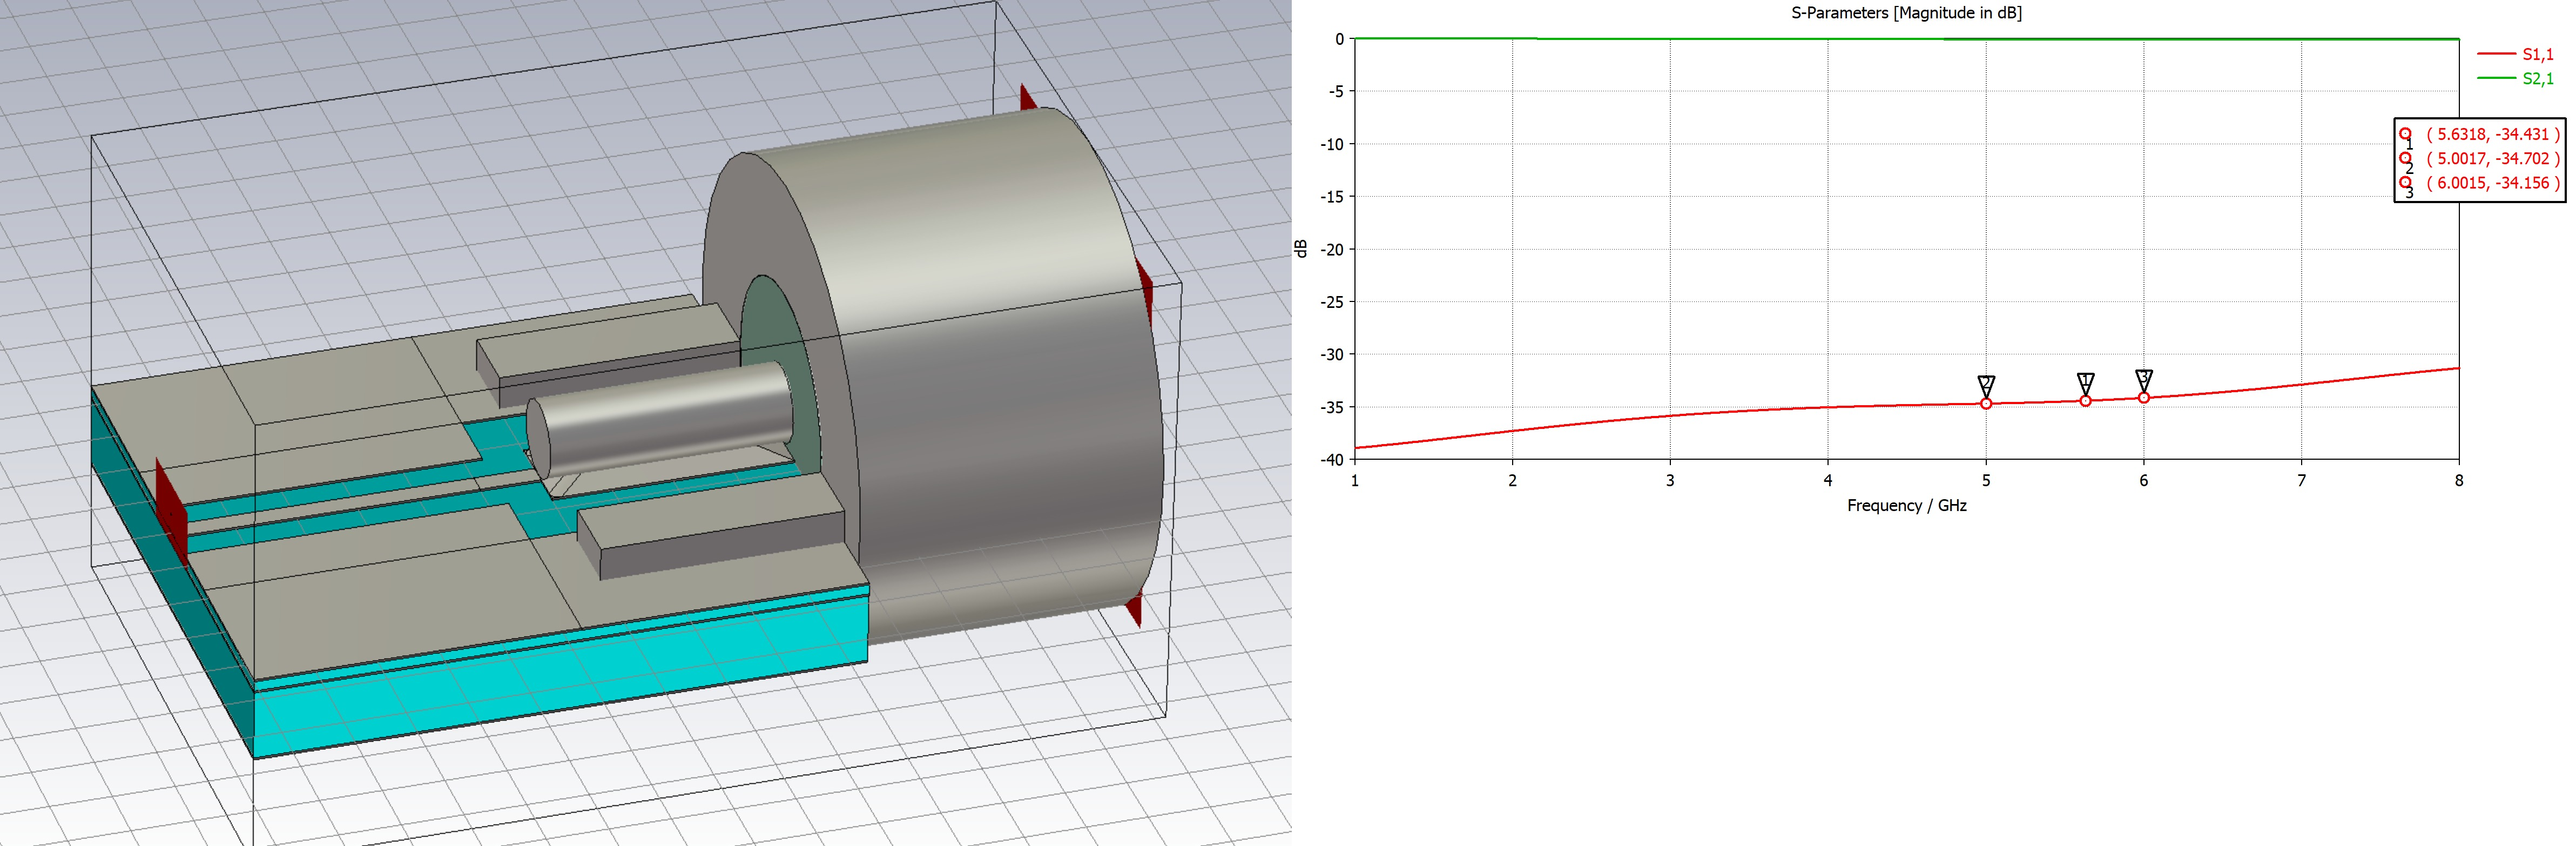Click the Frequency / GHz axis label
The width and height of the screenshot is (2576, 846).
[1906, 505]
